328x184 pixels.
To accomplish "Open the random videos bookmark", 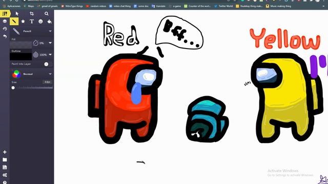I will pos(96,6).
